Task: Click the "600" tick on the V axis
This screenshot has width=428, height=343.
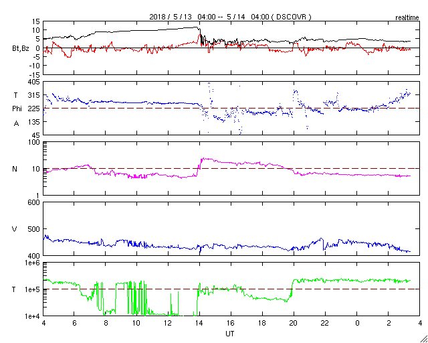Action: (x=34, y=203)
